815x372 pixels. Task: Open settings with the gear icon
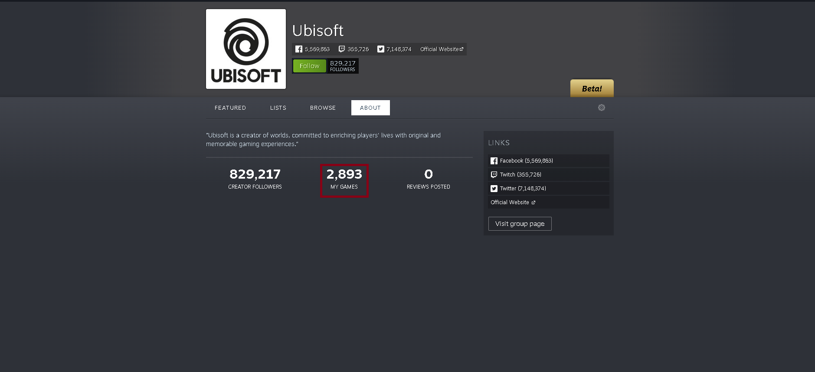(x=602, y=108)
